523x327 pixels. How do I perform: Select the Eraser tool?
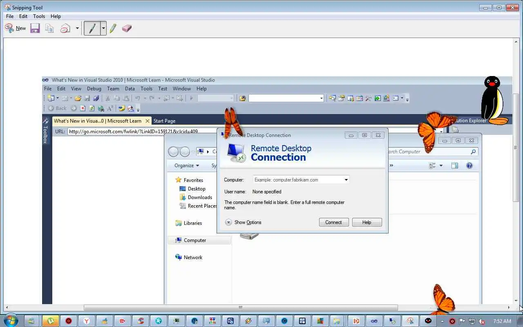click(127, 28)
